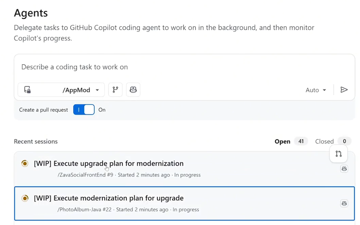360x225 pixels.
Task: Click the Open sessions count badge 41
Action: (301, 142)
